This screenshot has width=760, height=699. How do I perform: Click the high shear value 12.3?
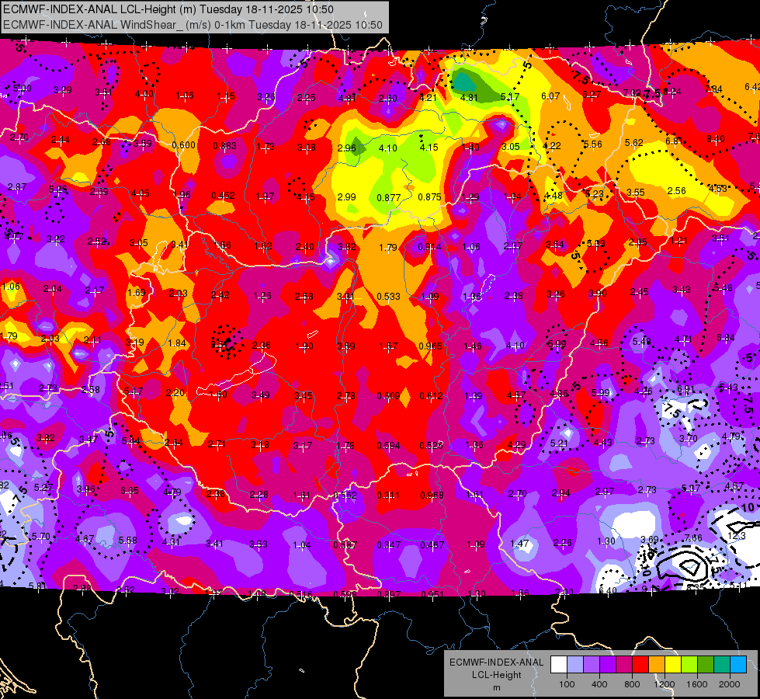[737, 536]
